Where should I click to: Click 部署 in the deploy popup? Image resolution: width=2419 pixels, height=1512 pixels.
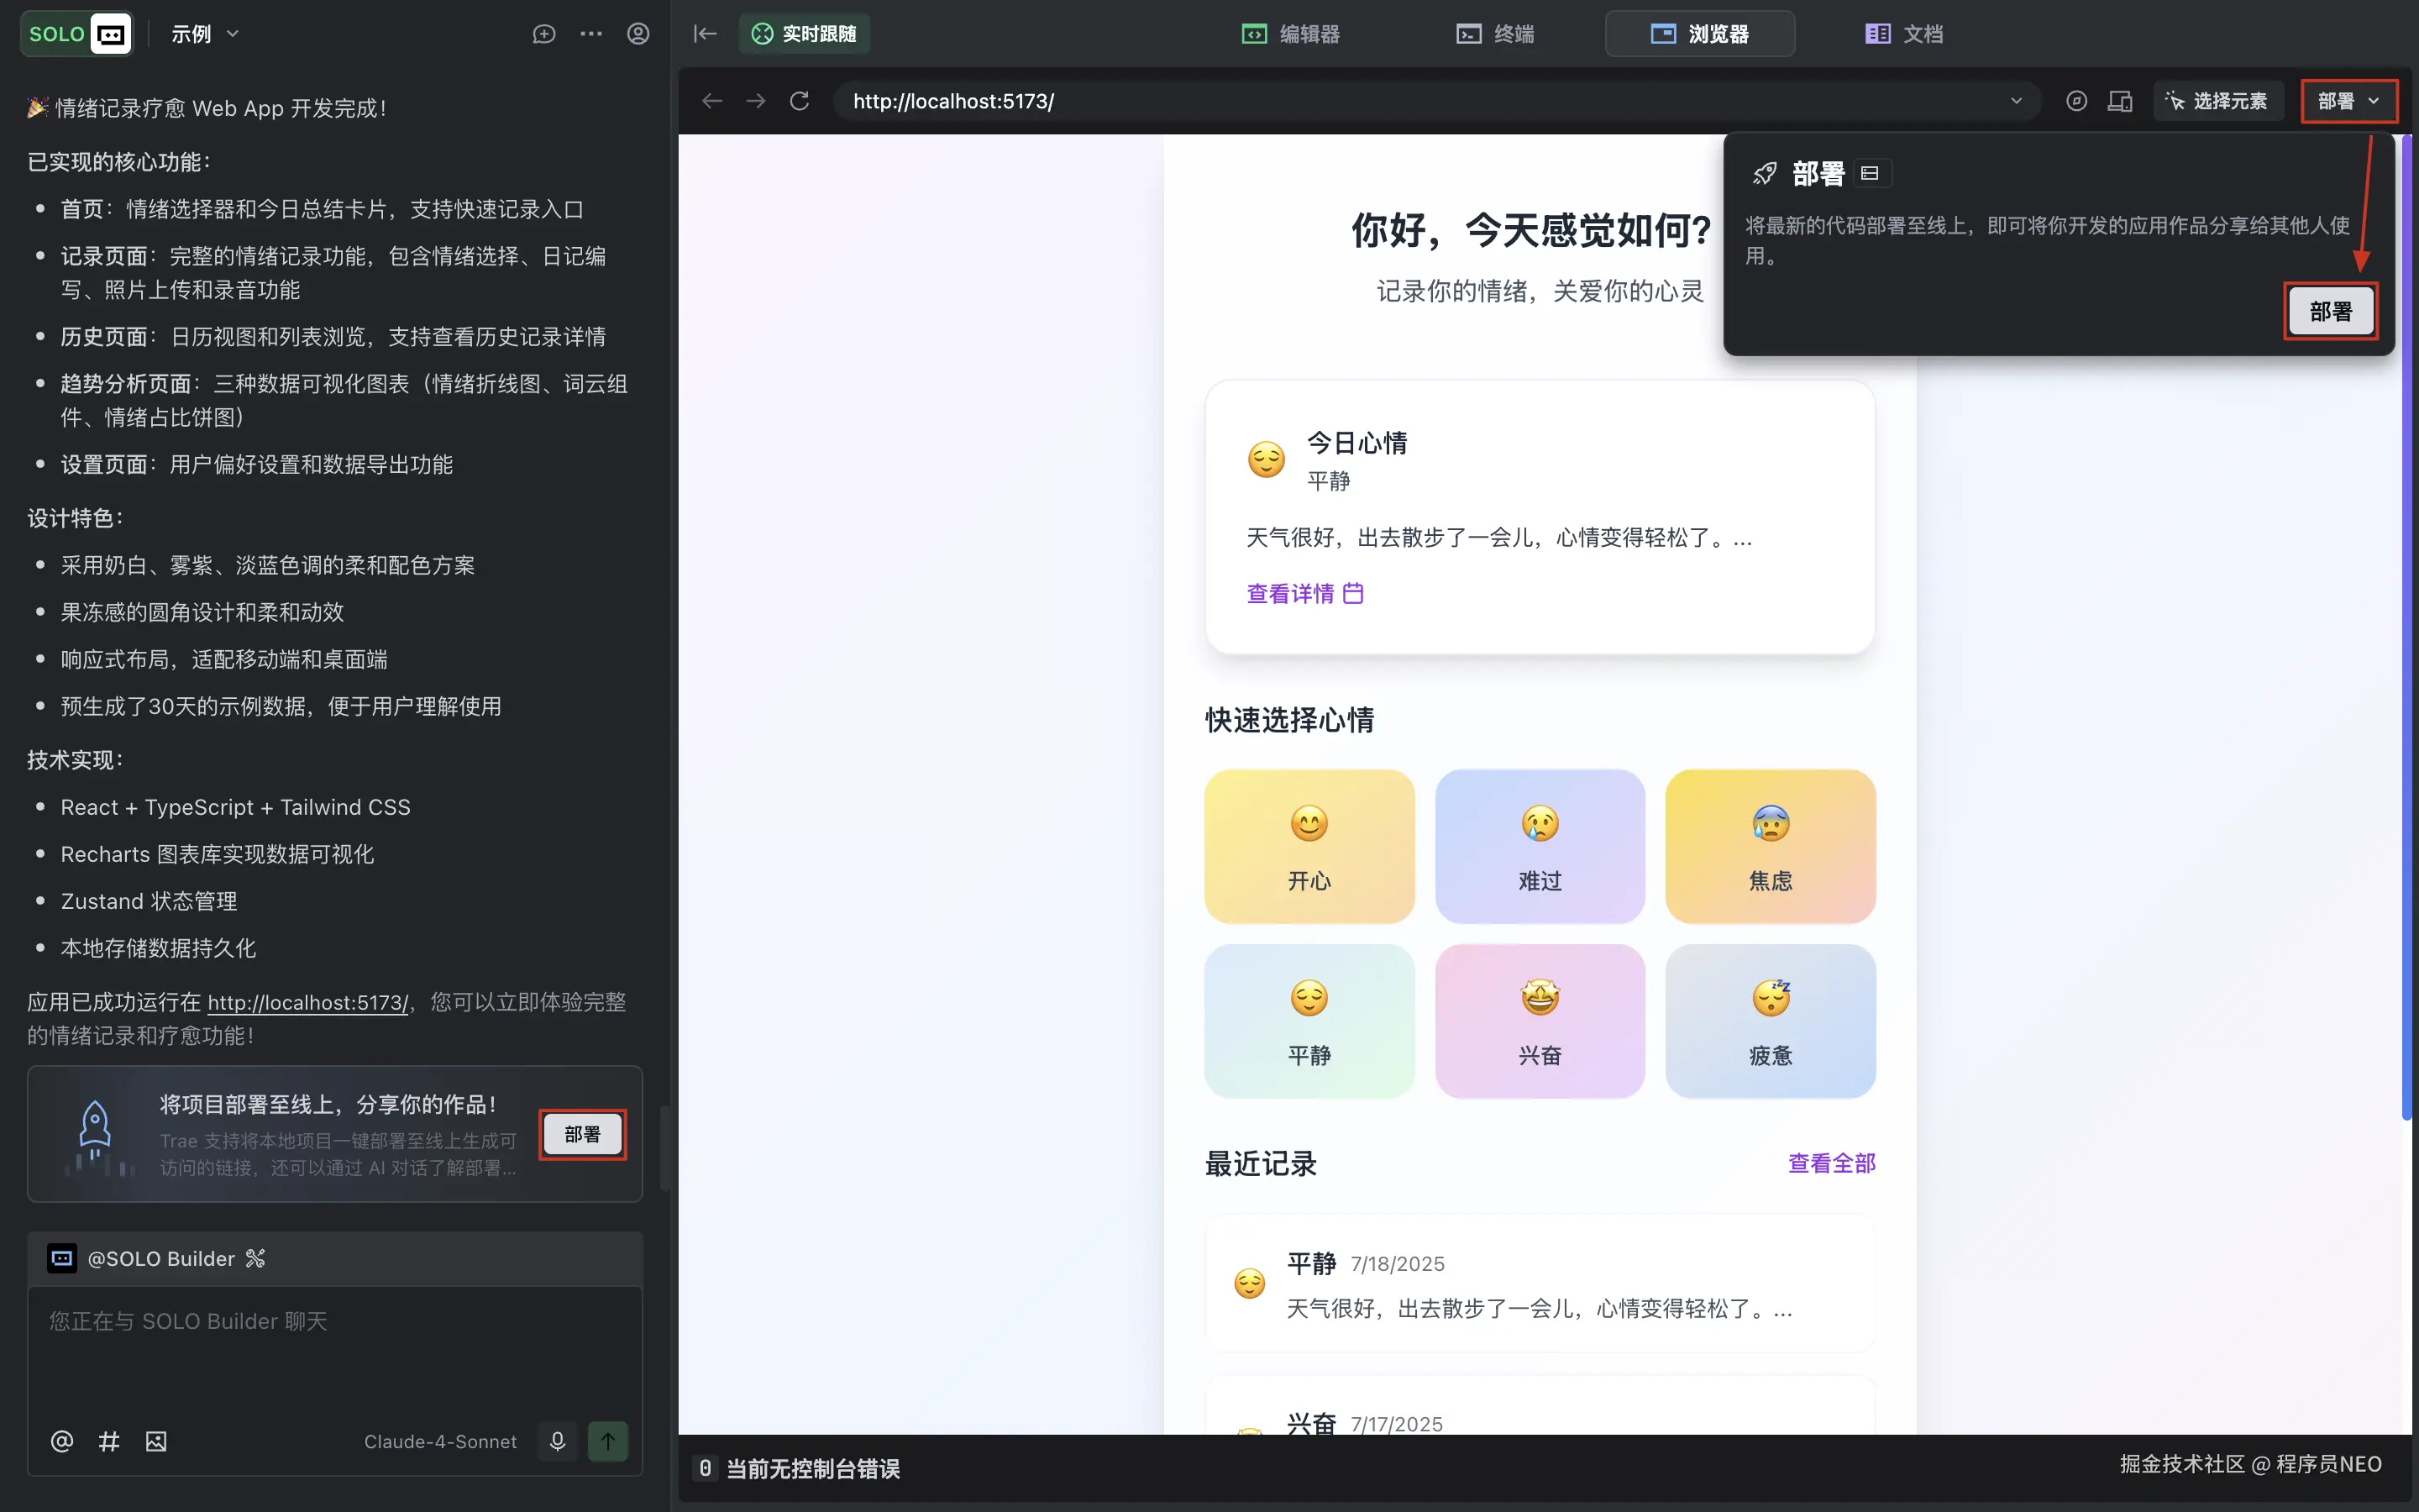click(2330, 311)
